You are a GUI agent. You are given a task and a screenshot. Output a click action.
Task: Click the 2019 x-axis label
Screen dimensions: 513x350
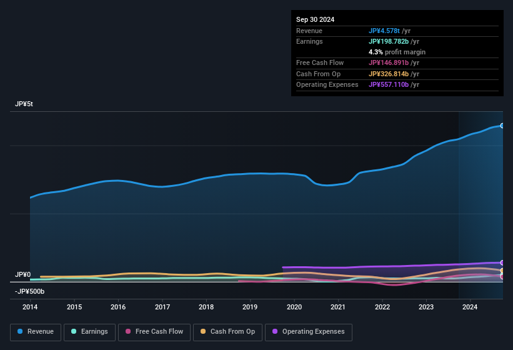tap(250, 307)
